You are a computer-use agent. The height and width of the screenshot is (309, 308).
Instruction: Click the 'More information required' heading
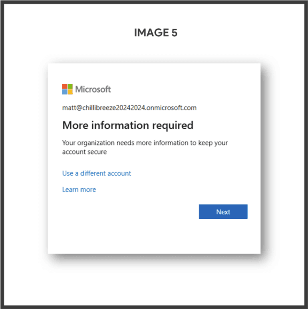coord(128,125)
